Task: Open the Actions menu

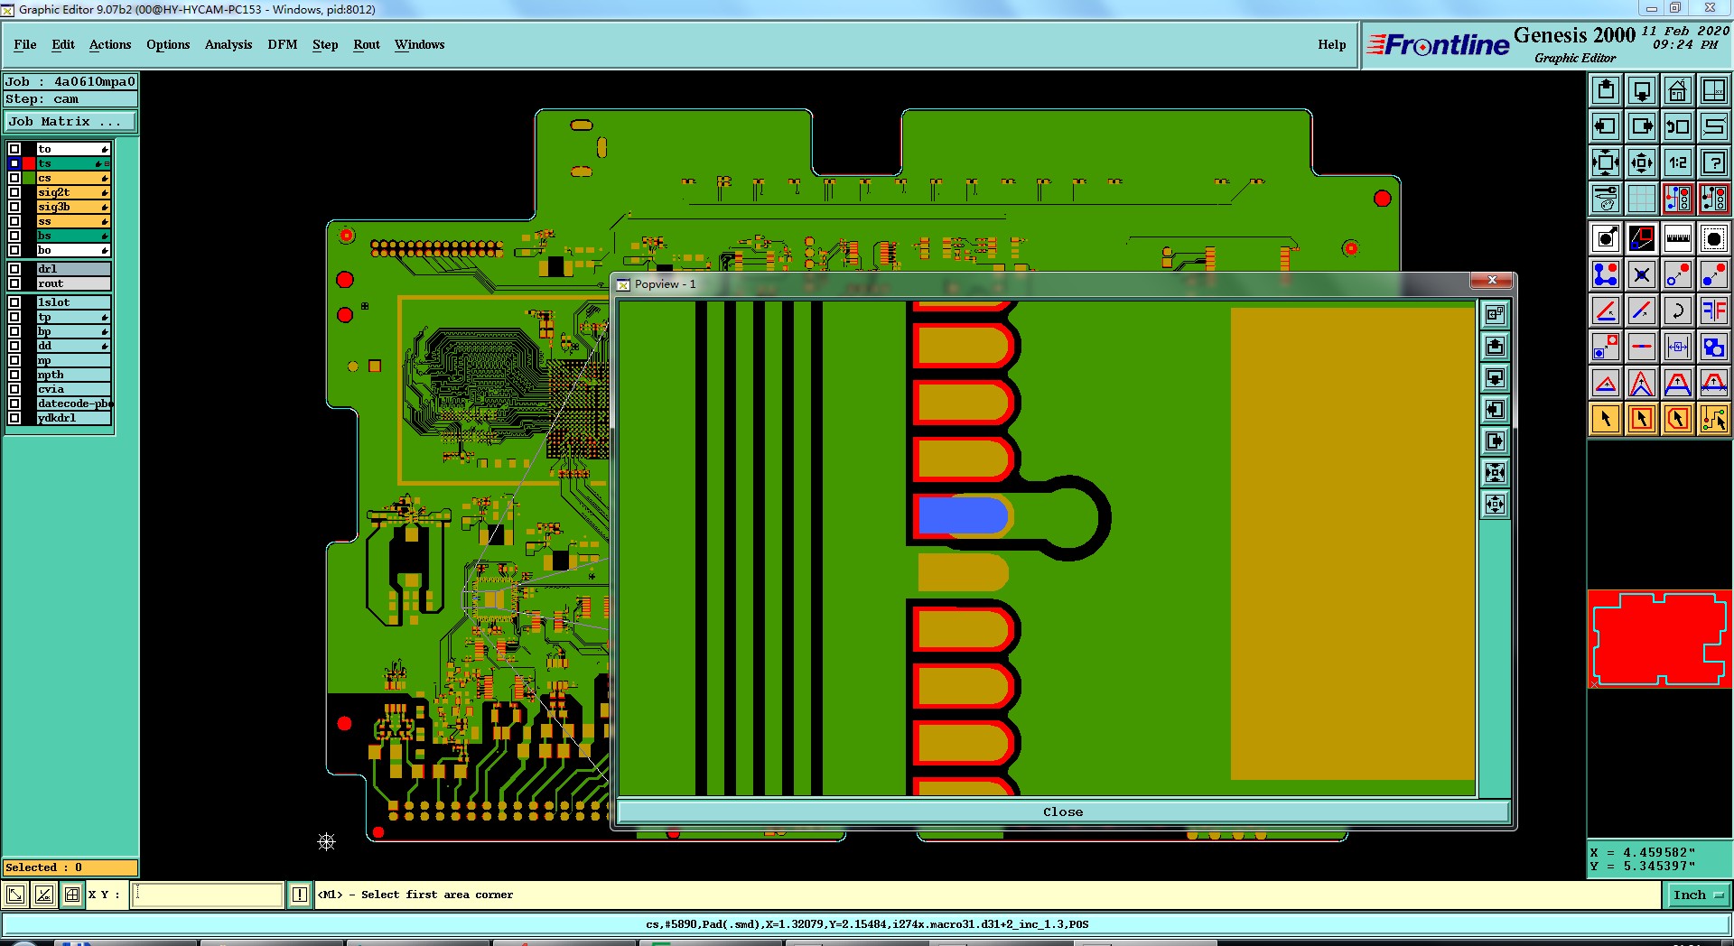Action: click(110, 44)
